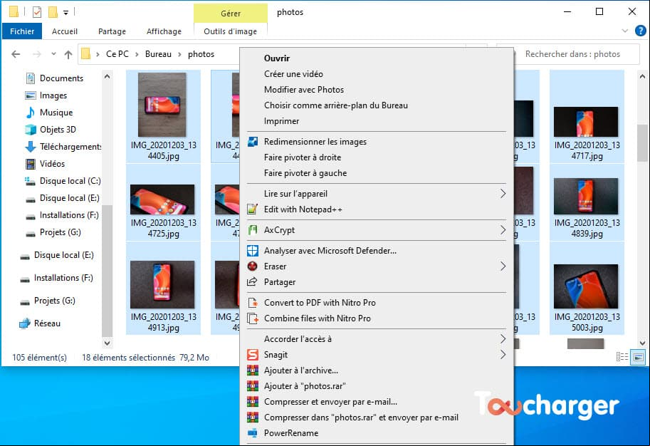
Task: Select thumbnail IMG_20201203_135003.jpg
Action: [587, 288]
